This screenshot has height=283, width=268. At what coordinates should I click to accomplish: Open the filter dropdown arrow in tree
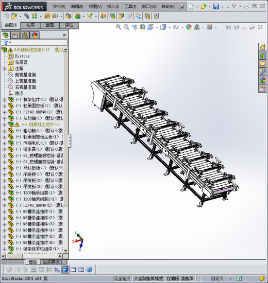coord(10,42)
